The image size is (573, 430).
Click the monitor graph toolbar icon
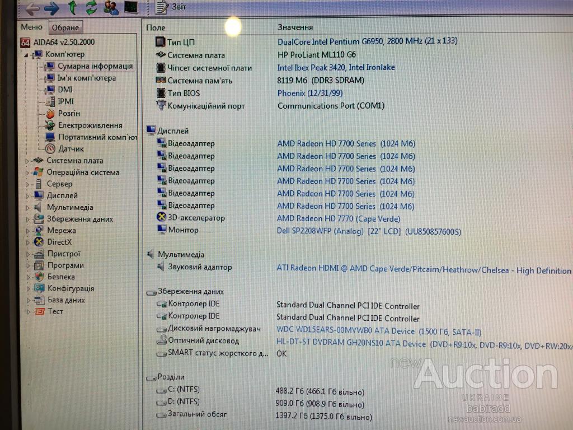(131, 7)
